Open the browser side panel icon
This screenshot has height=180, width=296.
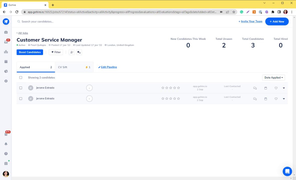point(279,12)
